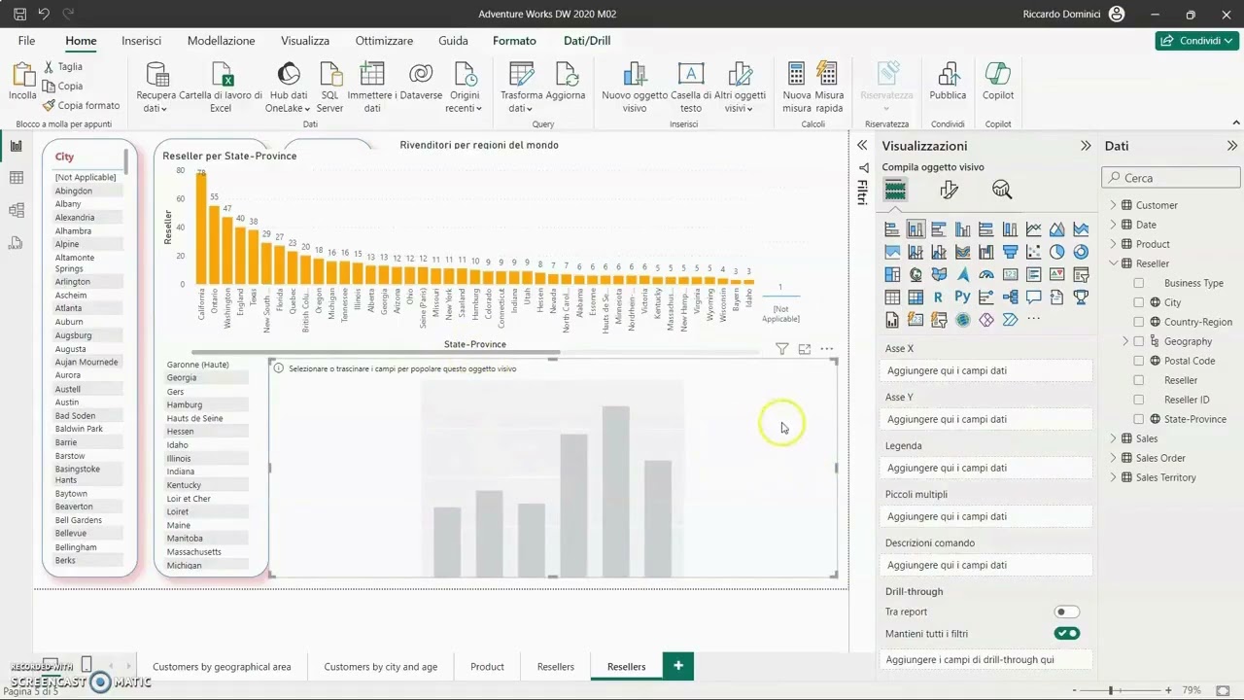Screen dimensions: 1244x700
Task: Open the File menu
Action: (x=26, y=41)
